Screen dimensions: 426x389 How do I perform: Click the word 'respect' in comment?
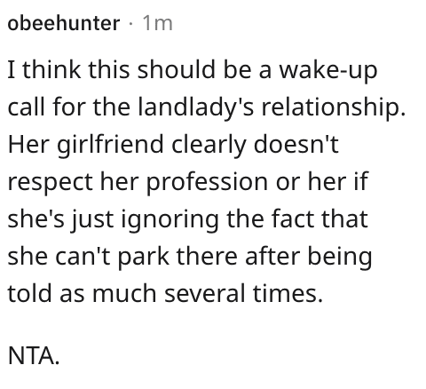pyautogui.click(x=50, y=182)
